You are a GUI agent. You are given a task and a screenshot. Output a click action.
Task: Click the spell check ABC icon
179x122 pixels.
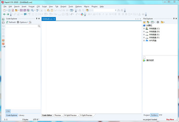37,10
